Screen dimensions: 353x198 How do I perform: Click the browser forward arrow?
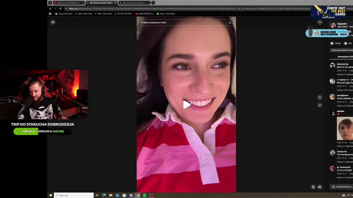pyautogui.click(x=55, y=9)
